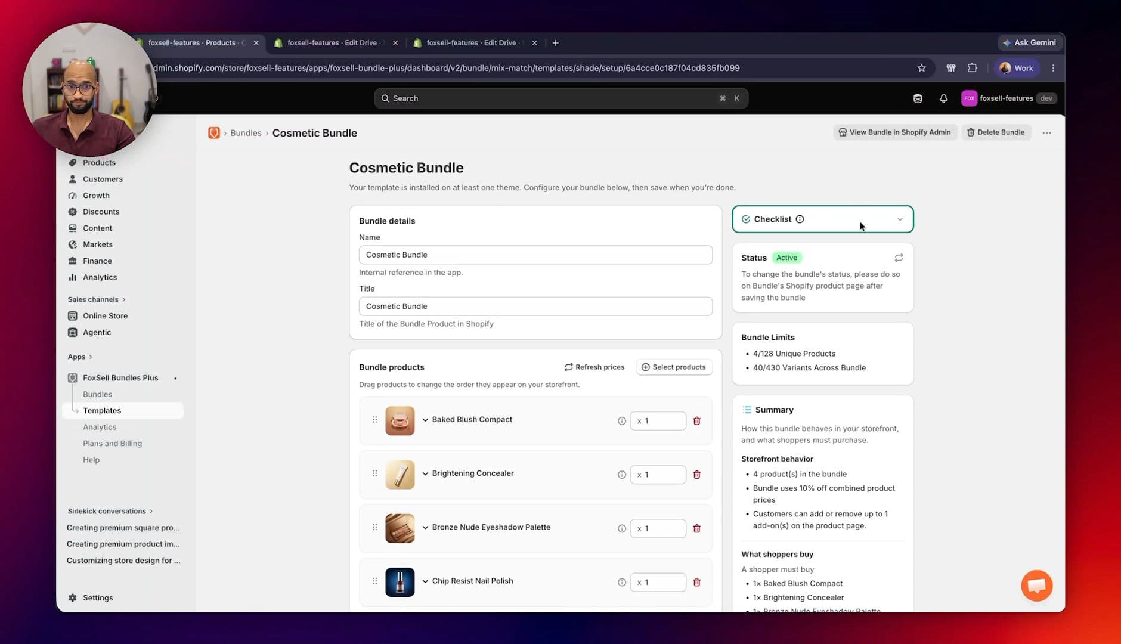Viewport: 1121px width, 644px height.
Task: Close the foxsell-features Products tab
Action: [256, 42]
